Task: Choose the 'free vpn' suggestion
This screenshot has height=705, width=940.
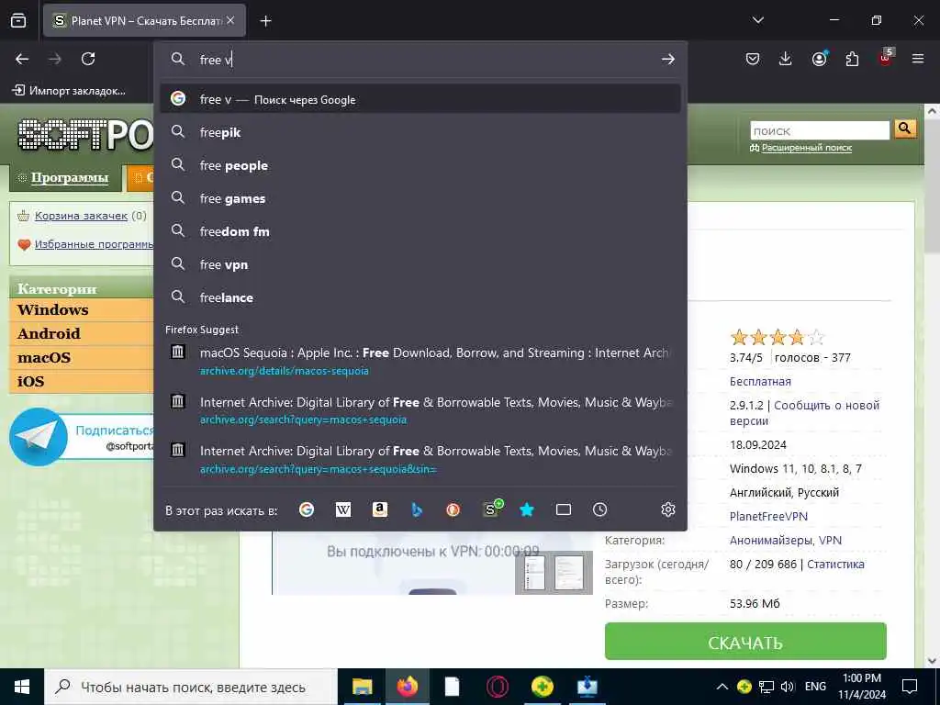Action: pos(420,264)
